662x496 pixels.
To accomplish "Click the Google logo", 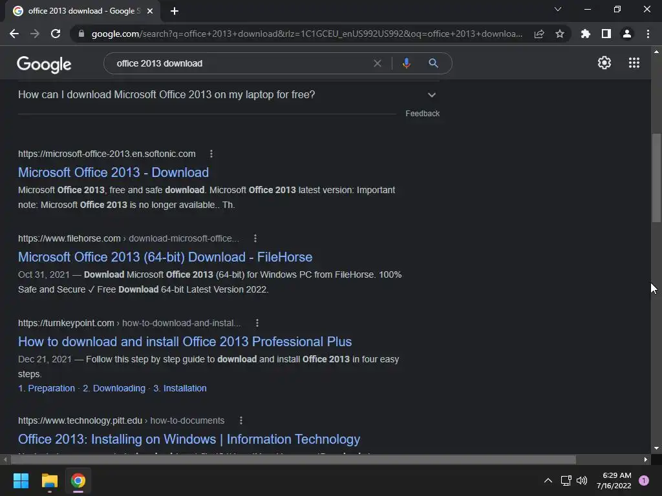I will point(44,64).
